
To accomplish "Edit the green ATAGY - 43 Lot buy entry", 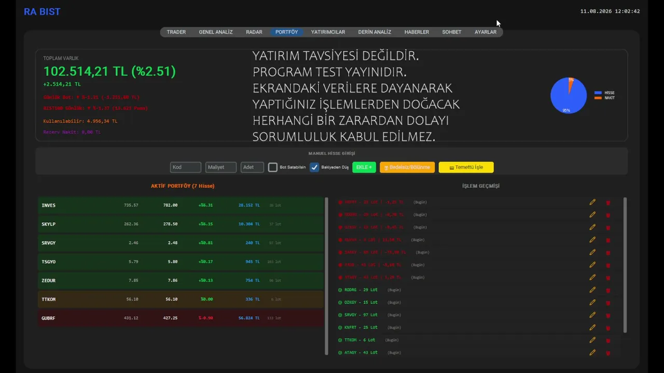I will tap(592, 352).
